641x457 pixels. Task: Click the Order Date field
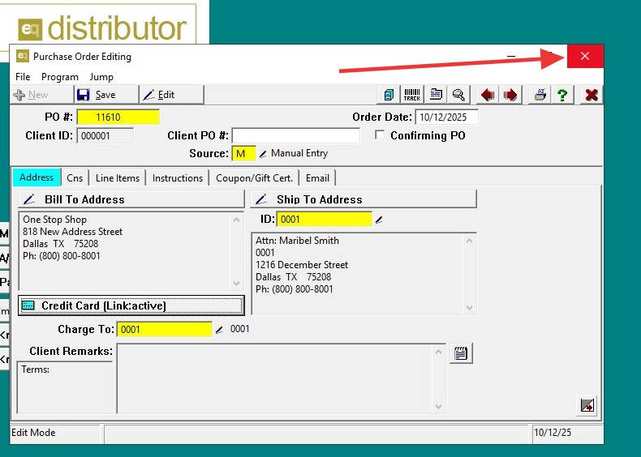click(446, 117)
